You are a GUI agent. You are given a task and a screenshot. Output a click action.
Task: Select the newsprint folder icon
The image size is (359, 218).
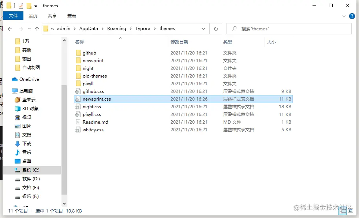78,61
